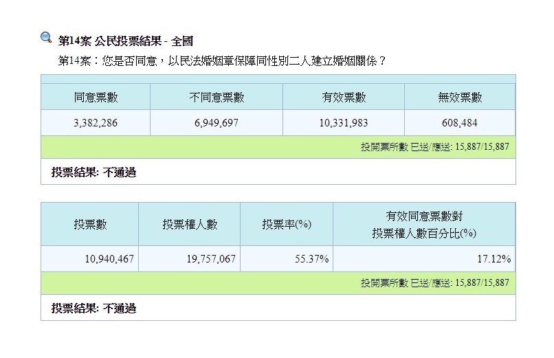Click 投開票所數 status line in second table
Image resolution: width=554 pixels, height=358 pixels.
435,283
